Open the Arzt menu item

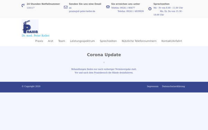click(51, 41)
